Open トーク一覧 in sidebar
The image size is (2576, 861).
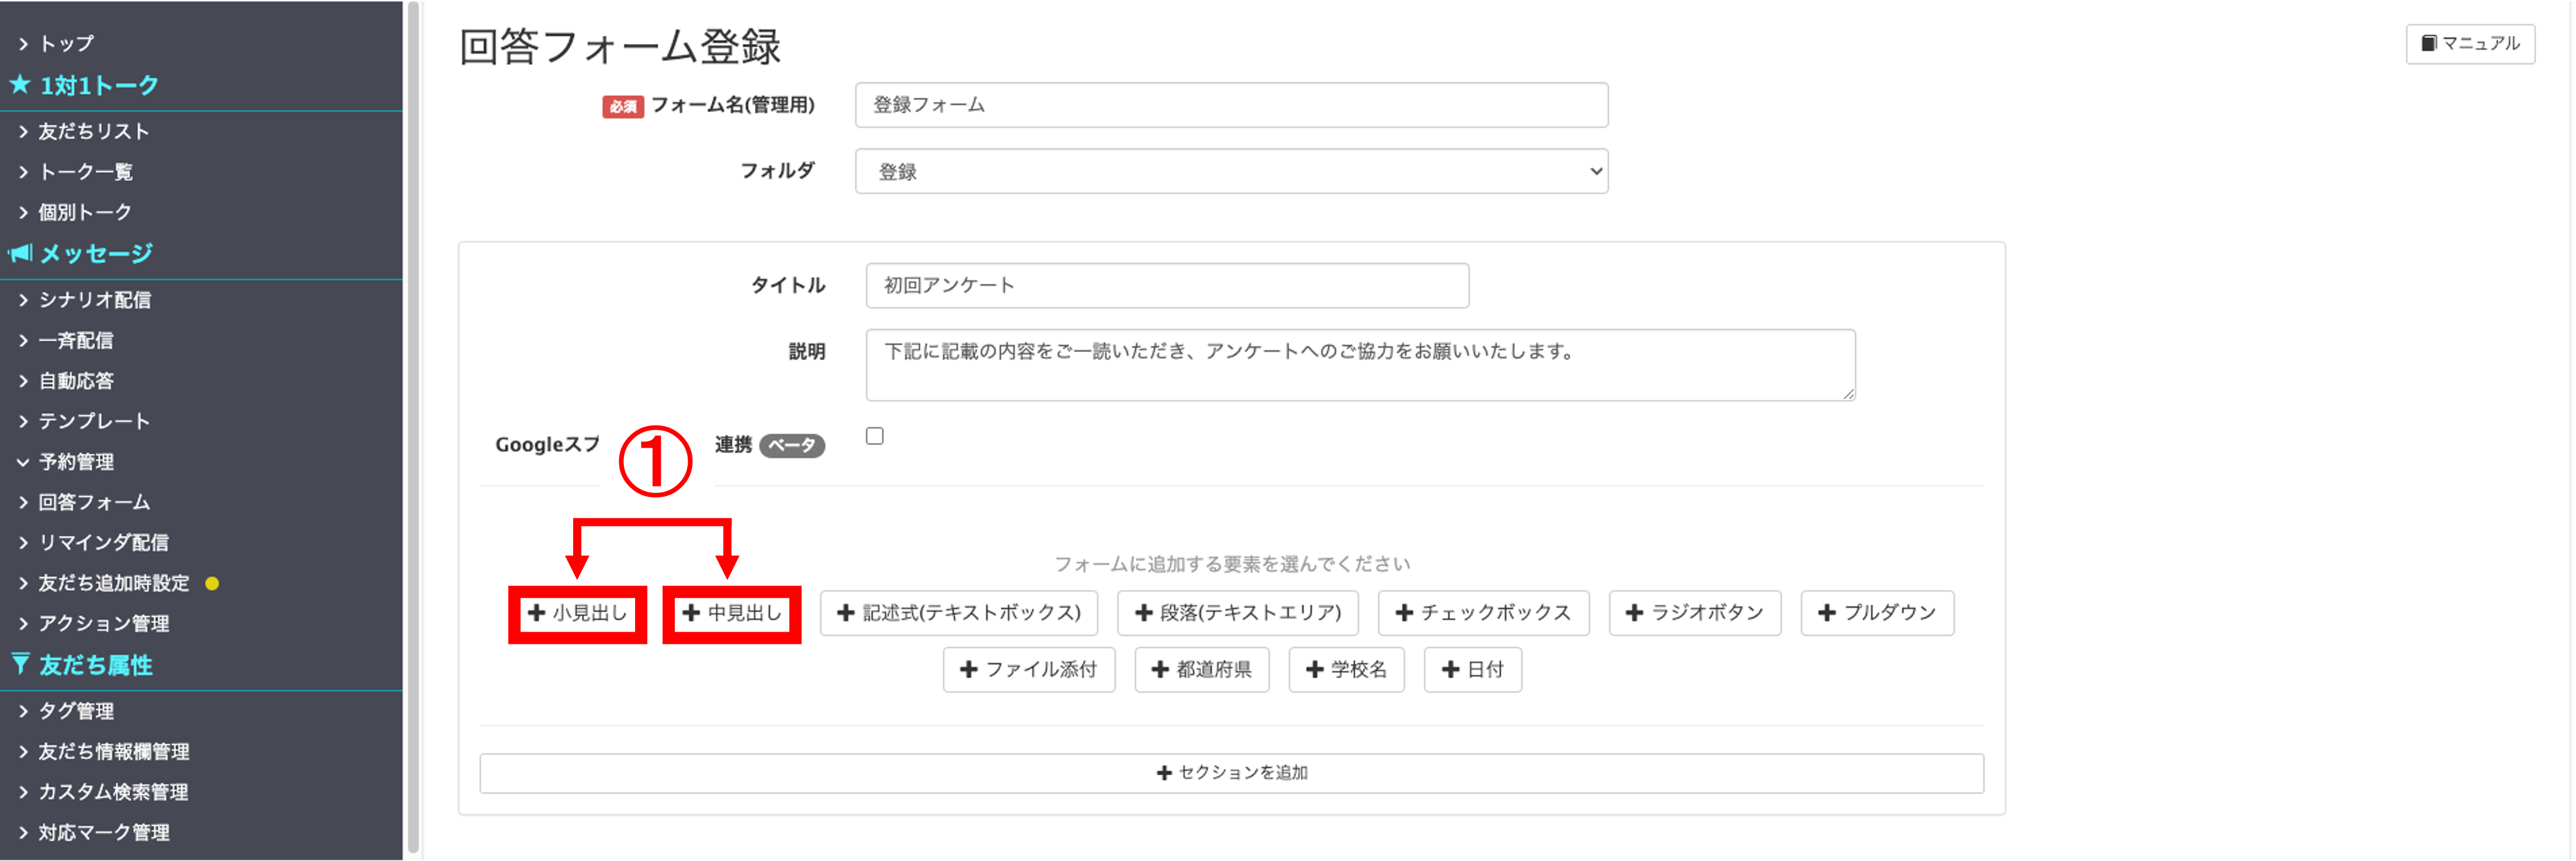[85, 172]
